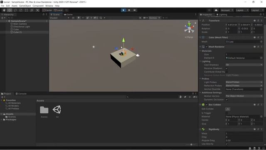This screenshot has height=150, width=266.
Task: Toggle Box Collider enabled checkbox
Action: pos(207,105)
